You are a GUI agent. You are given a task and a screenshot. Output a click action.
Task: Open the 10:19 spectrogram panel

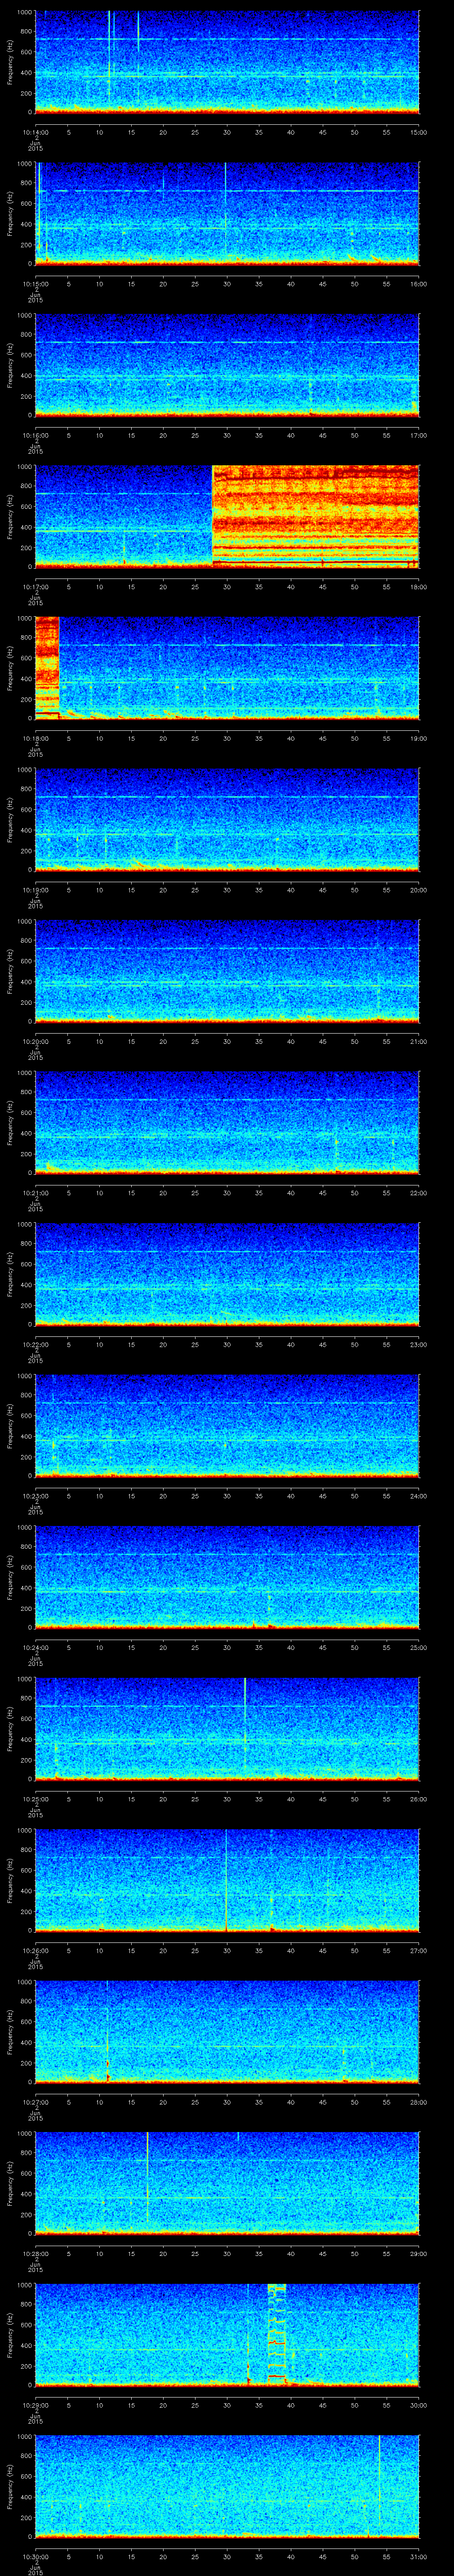point(227,819)
